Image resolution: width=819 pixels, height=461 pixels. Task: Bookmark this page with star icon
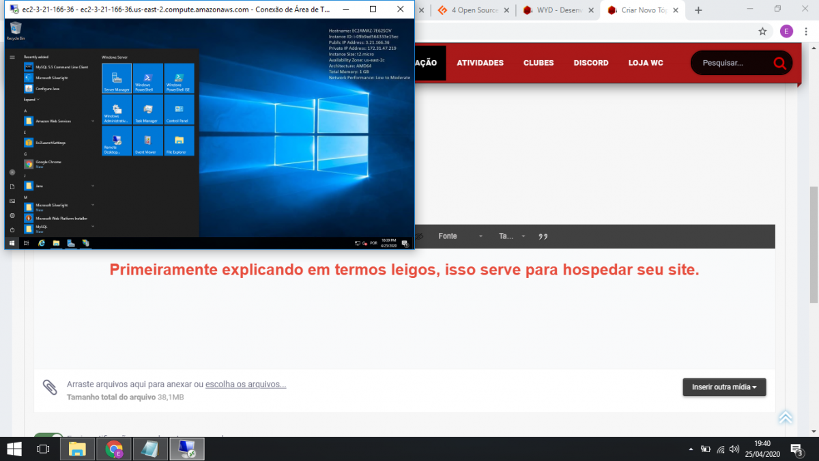pyautogui.click(x=762, y=31)
